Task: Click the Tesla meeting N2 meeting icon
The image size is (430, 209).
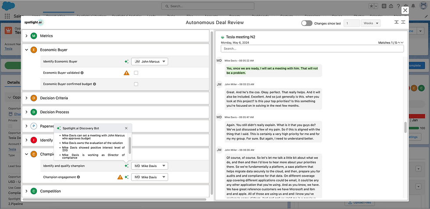Action: click(222, 37)
